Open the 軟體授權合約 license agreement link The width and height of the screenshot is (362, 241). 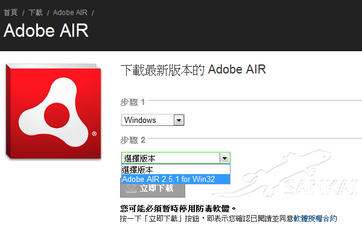[x=315, y=218]
